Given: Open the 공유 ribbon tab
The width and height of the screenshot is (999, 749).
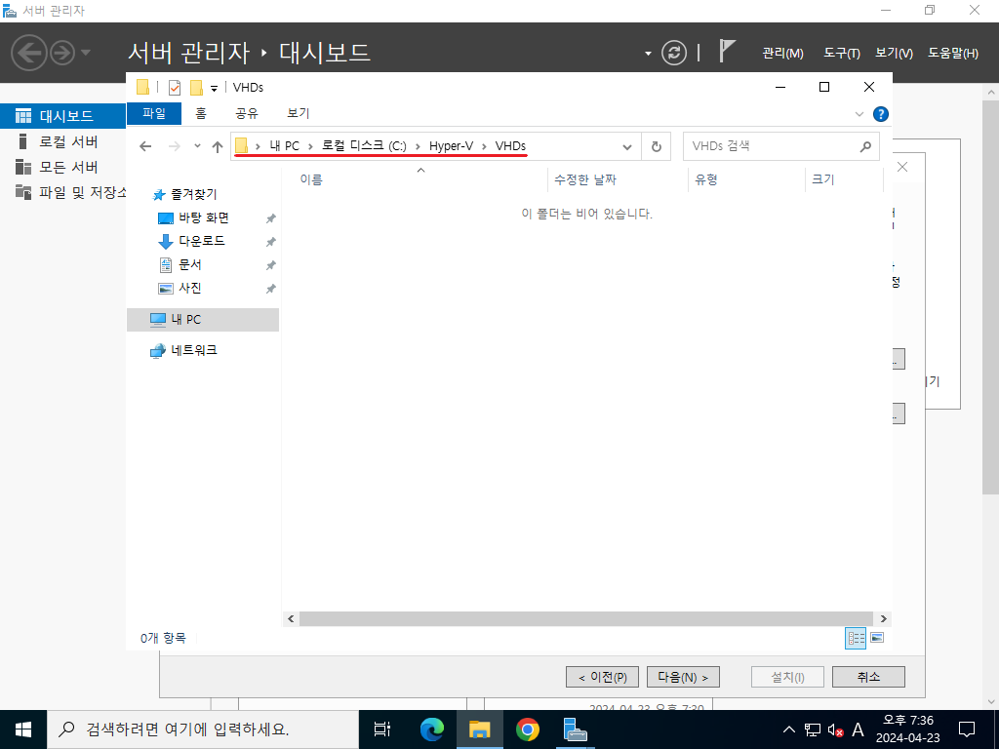Looking at the screenshot, I should click(247, 113).
